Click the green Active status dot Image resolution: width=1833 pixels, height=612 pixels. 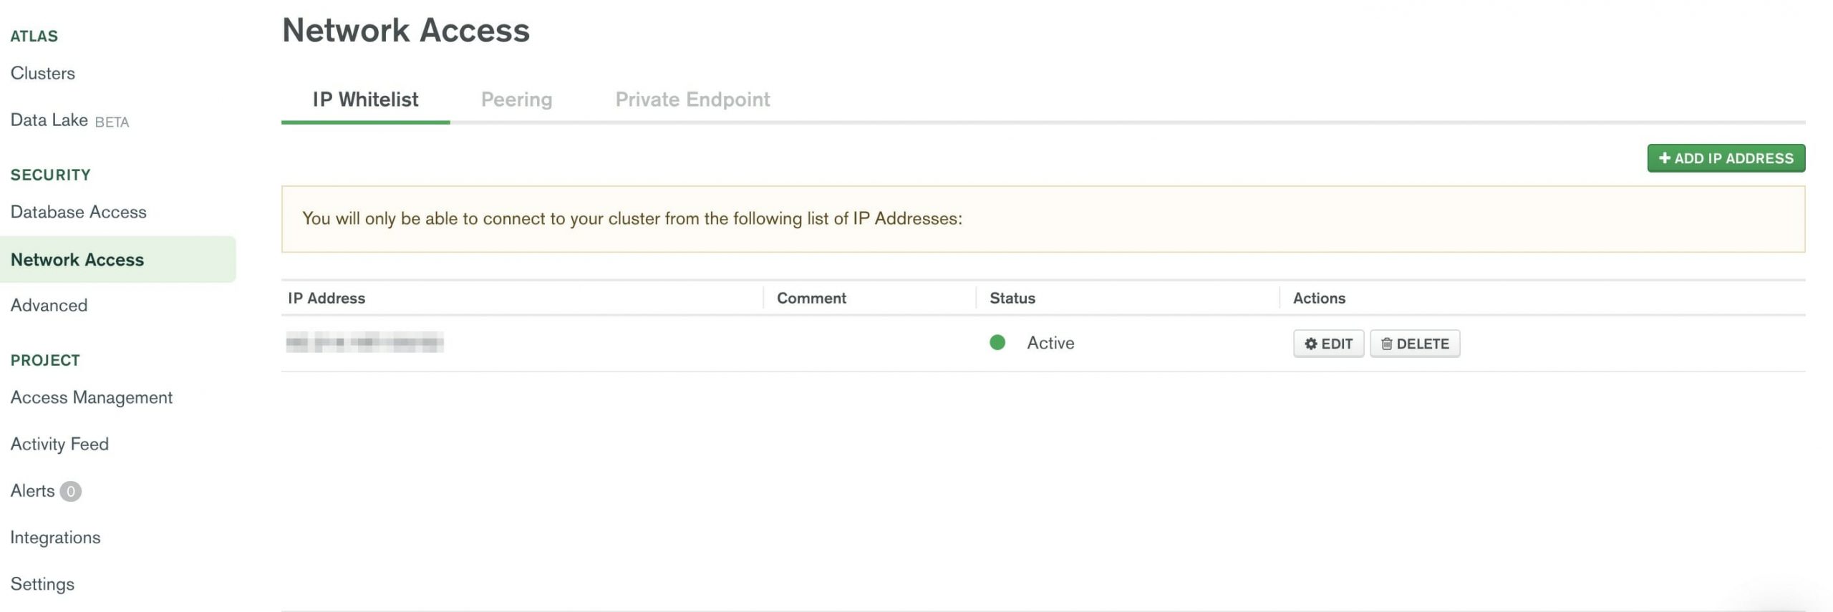[x=997, y=343]
